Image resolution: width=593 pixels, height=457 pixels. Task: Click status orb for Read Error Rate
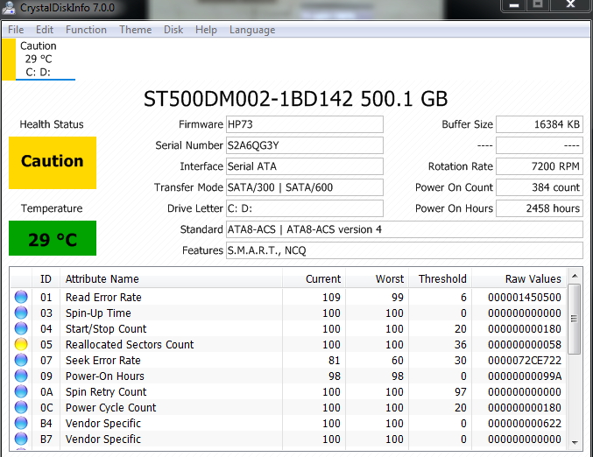21,297
